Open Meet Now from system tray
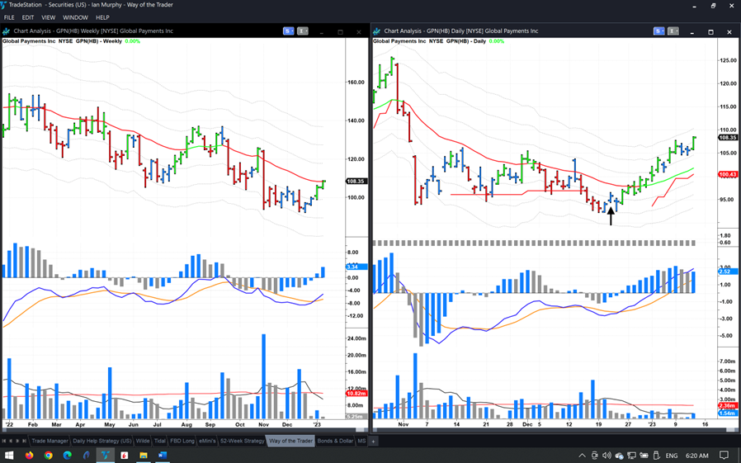Image resolution: width=741 pixels, height=463 pixels. click(x=594, y=456)
